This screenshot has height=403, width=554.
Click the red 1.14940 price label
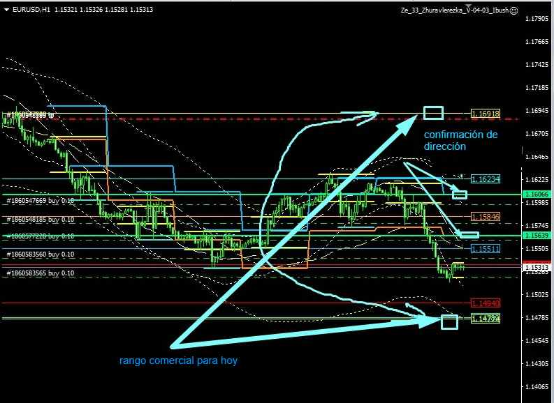[485, 303]
